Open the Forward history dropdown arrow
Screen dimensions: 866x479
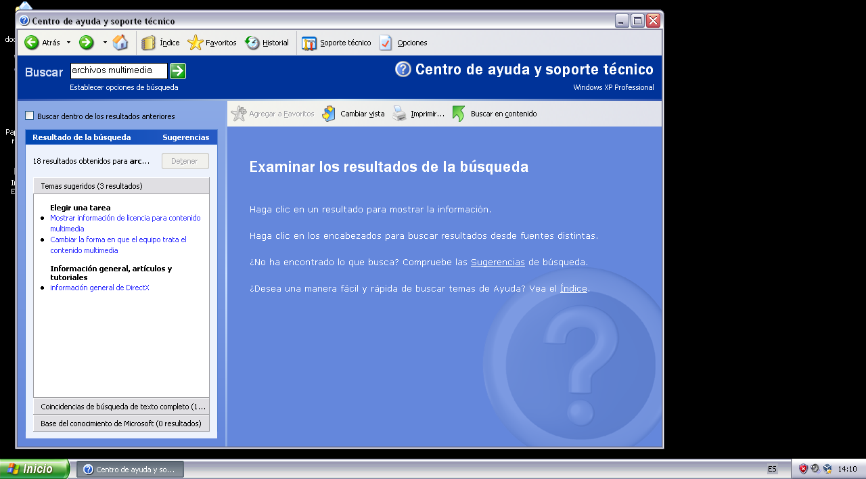(x=105, y=43)
